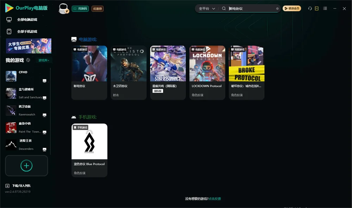Open the 木卫四协议 Callisto Protocol card
This screenshot has width=352, height=208.
[128, 73]
